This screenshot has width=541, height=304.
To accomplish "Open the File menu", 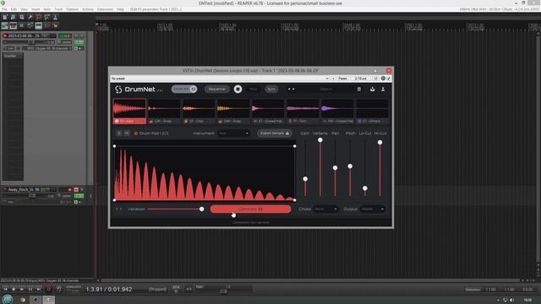I will pos(4,9).
